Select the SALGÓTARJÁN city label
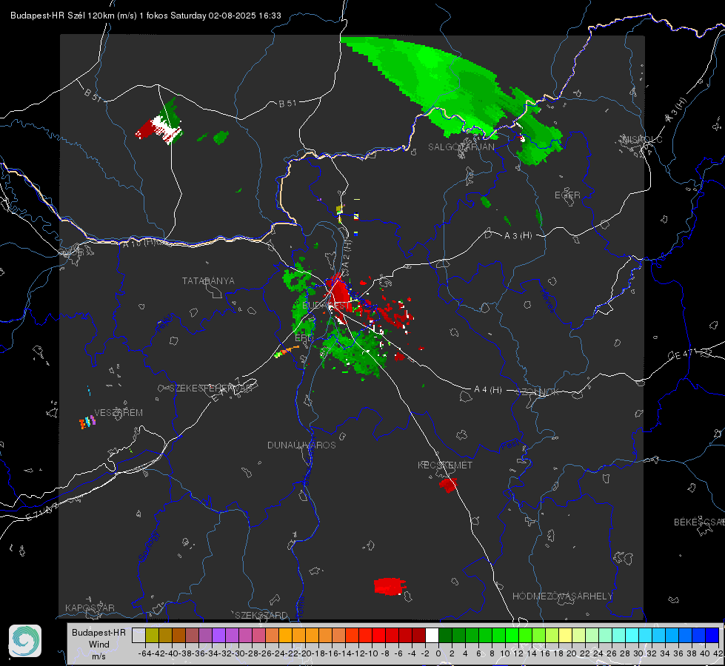725x666 pixels. pyautogui.click(x=461, y=147)
